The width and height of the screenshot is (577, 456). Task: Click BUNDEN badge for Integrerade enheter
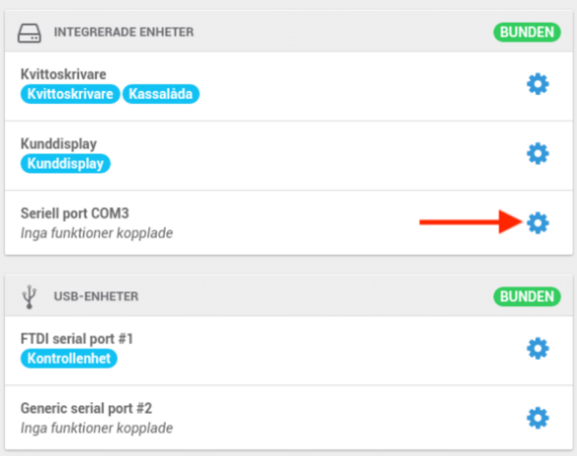click(527, 32)
